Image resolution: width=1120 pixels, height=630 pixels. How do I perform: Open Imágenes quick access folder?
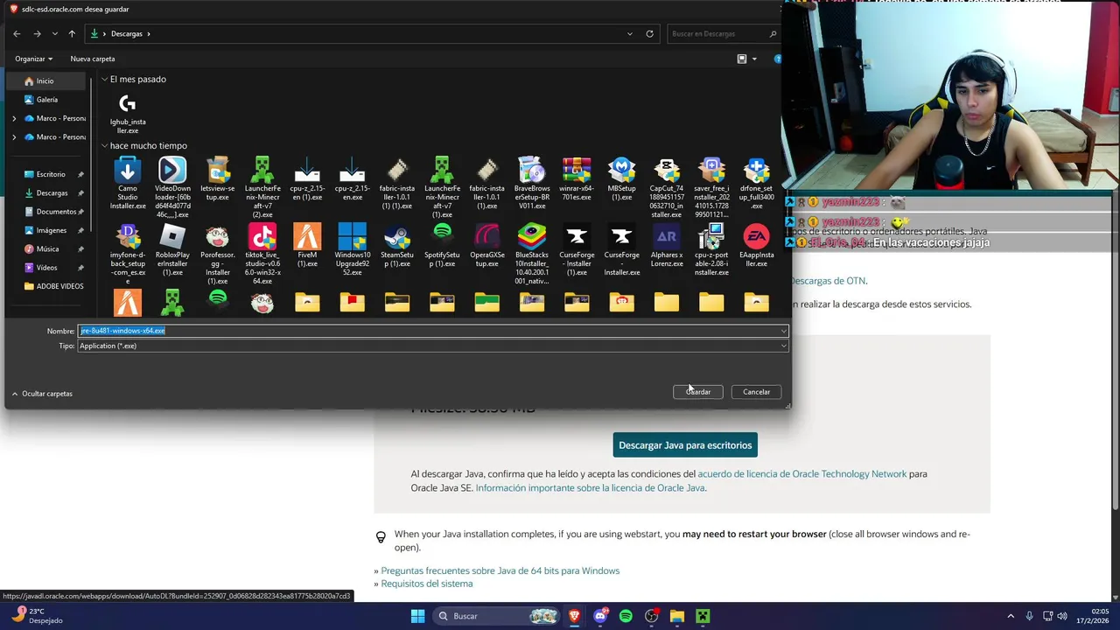point(51,230)
